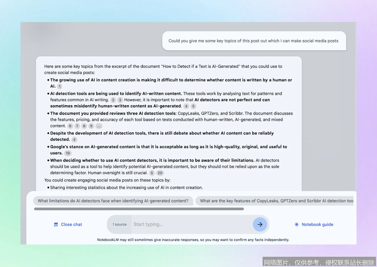
Task: Click citation 19 next to Google's stance
Action: 68,153
